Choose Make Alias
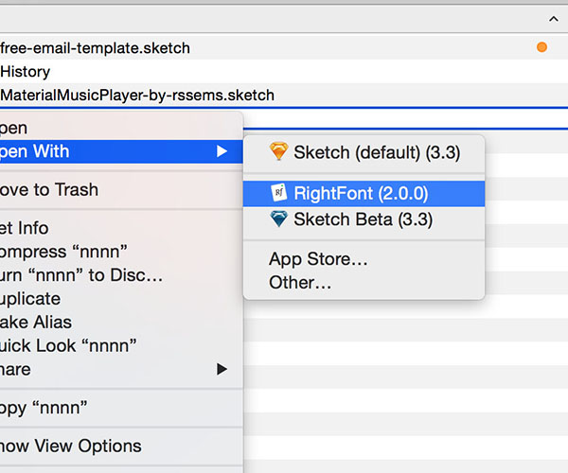This screenshot has height=473, width=568. pyautogui.click(x=121, y=322)
